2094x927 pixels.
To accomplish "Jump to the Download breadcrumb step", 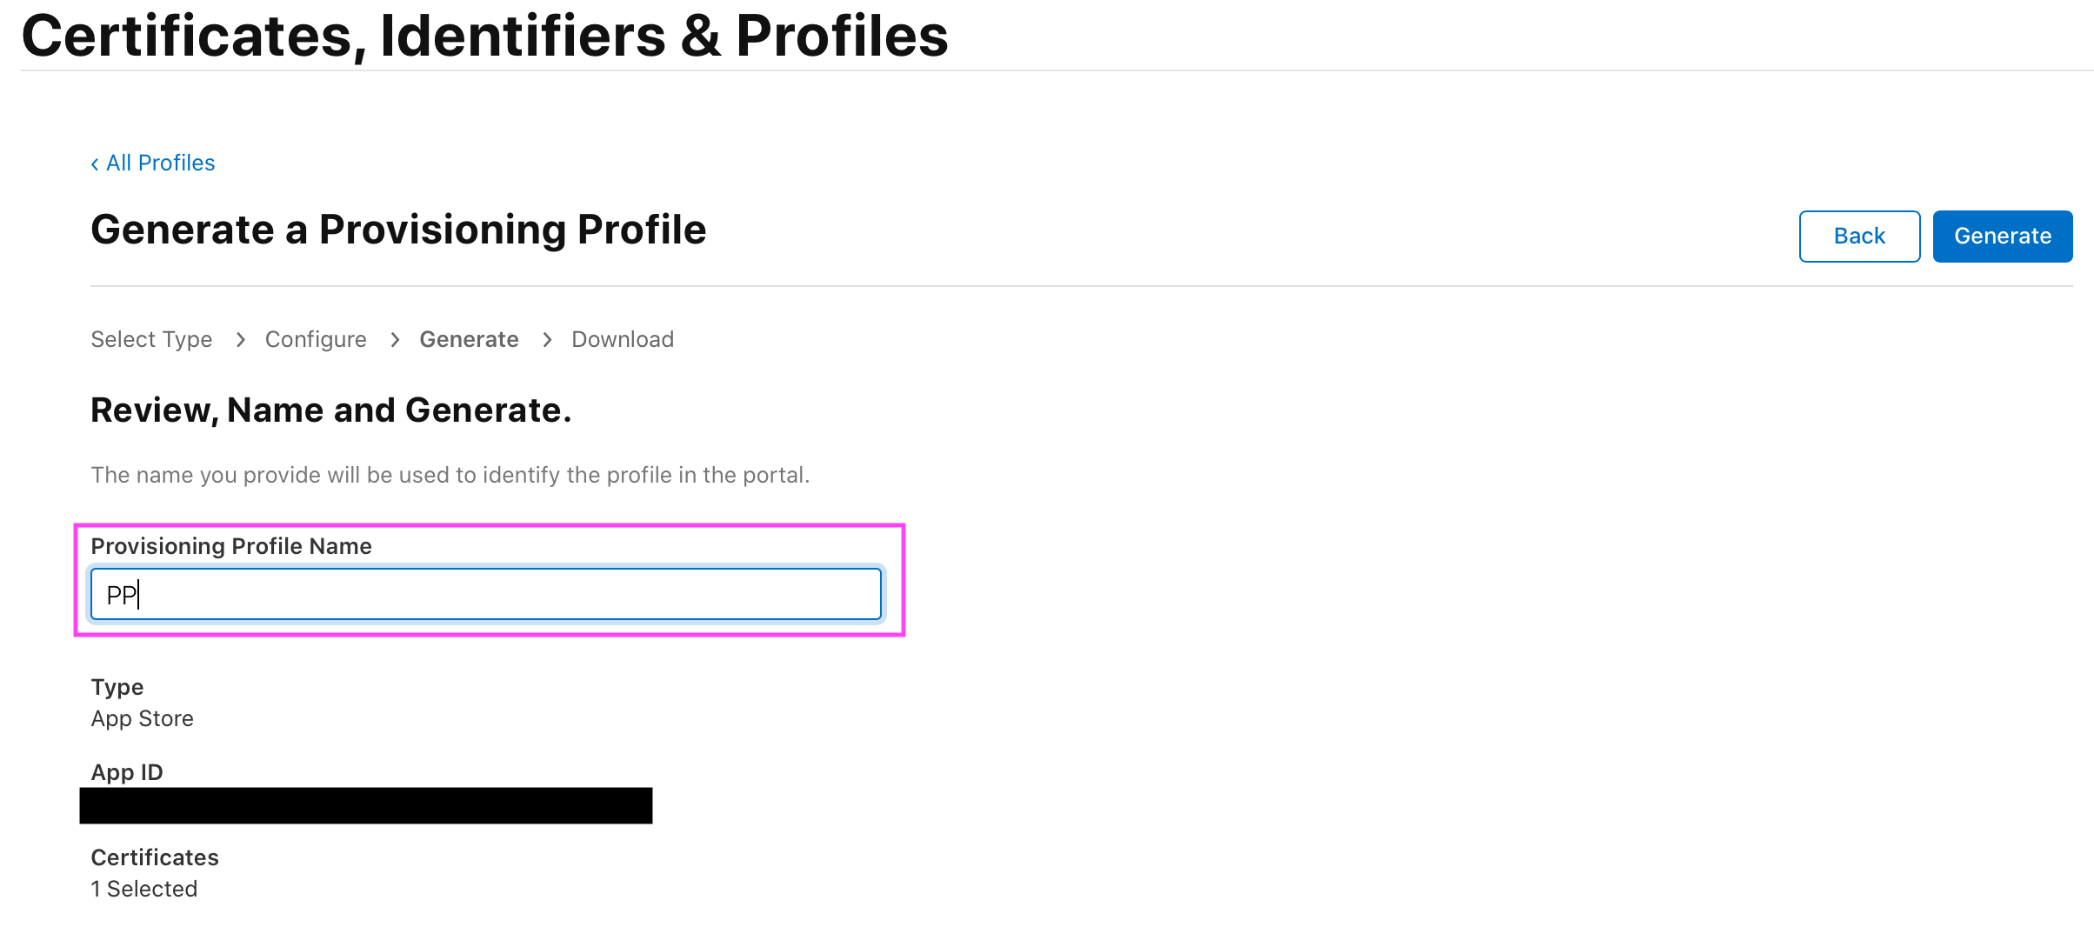I will 623,339.
